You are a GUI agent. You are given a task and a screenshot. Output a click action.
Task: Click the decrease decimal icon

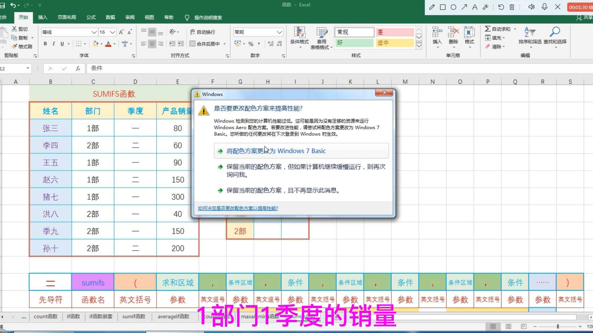pyautogui.click(x=279, y=44)
